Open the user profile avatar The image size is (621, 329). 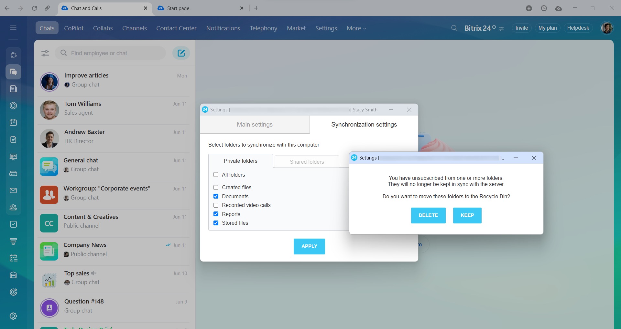pyautogui.click(x=607, y=28)
